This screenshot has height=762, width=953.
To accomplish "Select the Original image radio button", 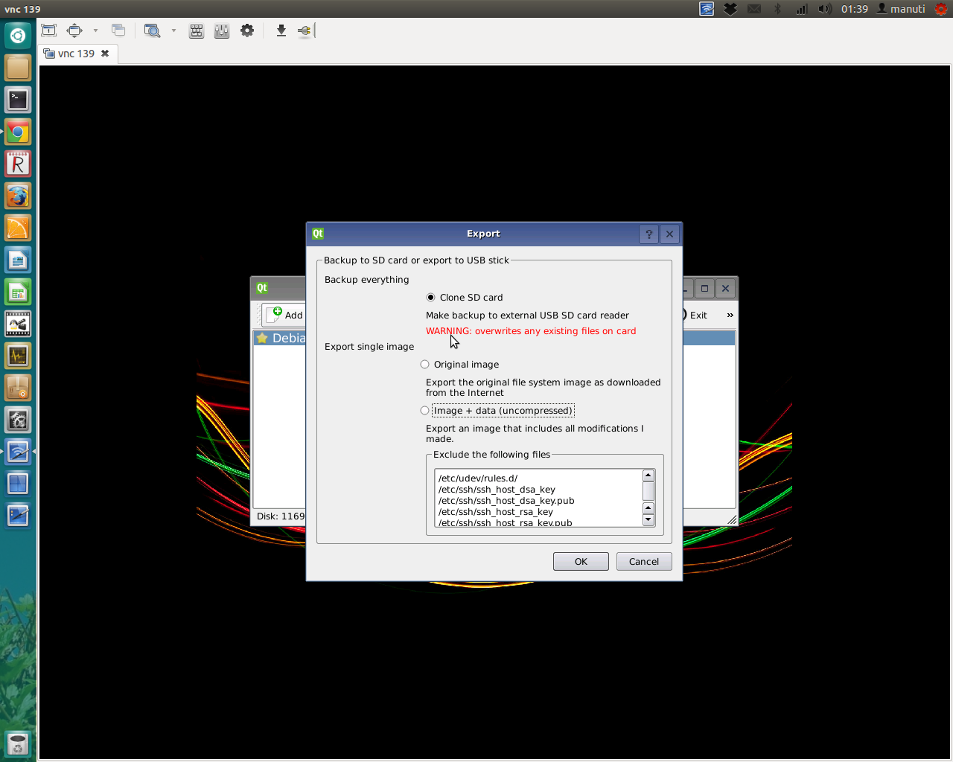I will coord(425,365).
